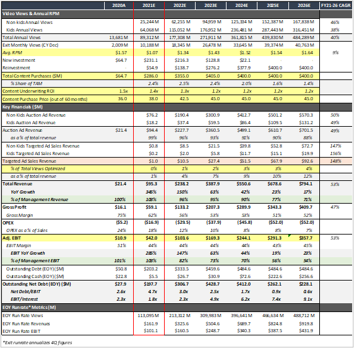Screen dimensions: 354x348
Task: Select the 2023E column header
Action: tap(211, 6)
